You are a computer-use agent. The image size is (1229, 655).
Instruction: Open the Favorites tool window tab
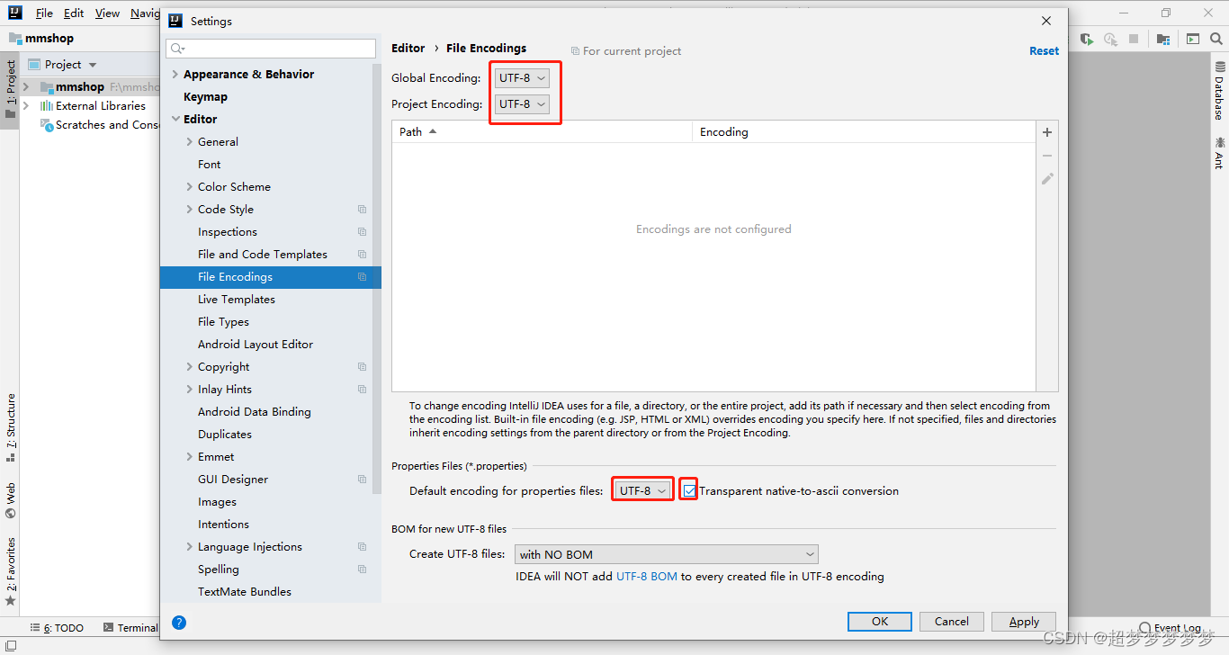click(10, 571)
